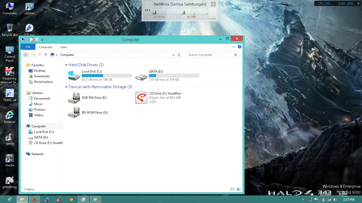Open the game desktop folder

(x=10, y=139)
